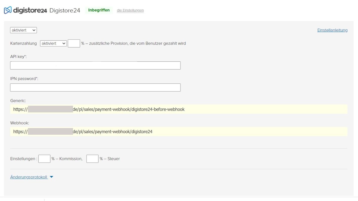Click the '% – Steuer' text
This screenshot has width=358, height=201.
(110, 159)
